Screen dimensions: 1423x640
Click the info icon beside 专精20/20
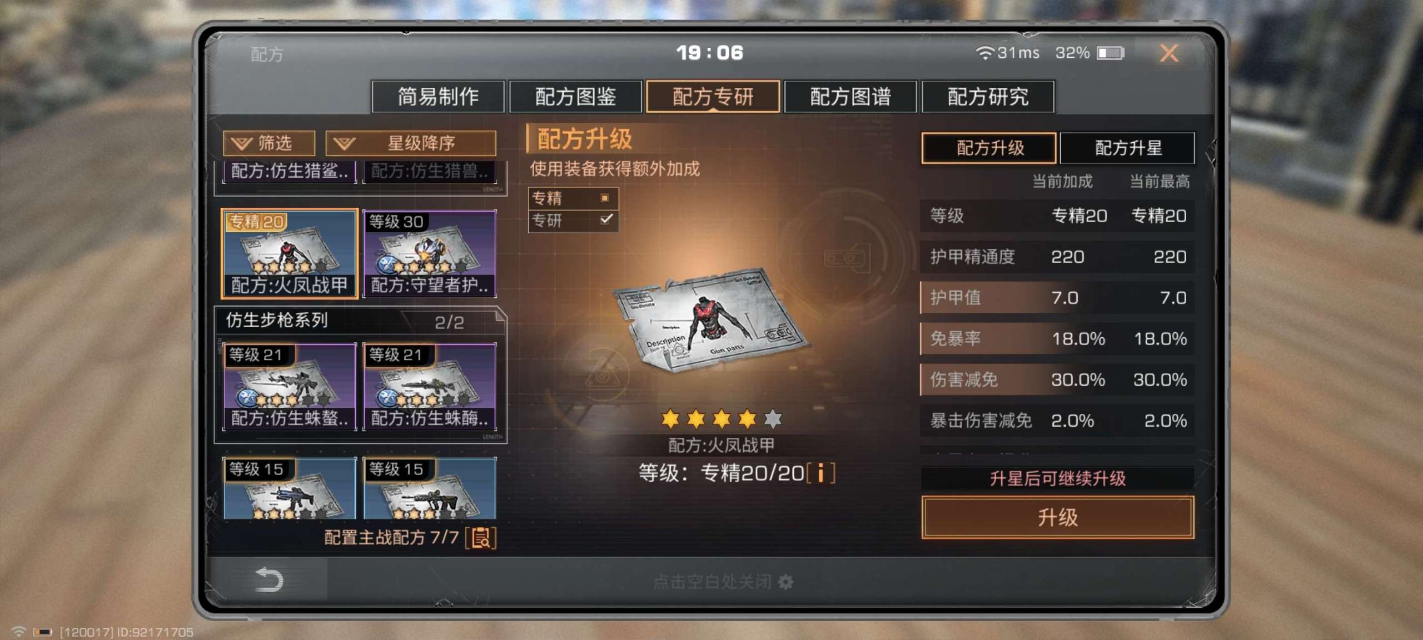pyautogui.click(x=820, y=473)
